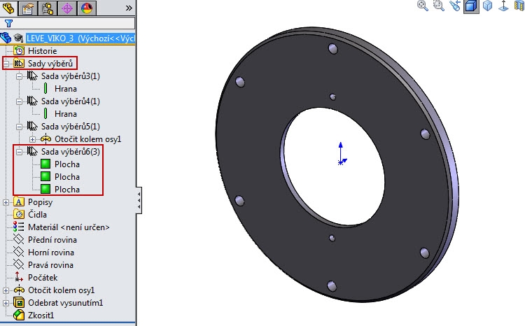Open the DimXpertManager crosshair tab
The width and height of the screenshot is (525, 326).
[x=68, y=8]
